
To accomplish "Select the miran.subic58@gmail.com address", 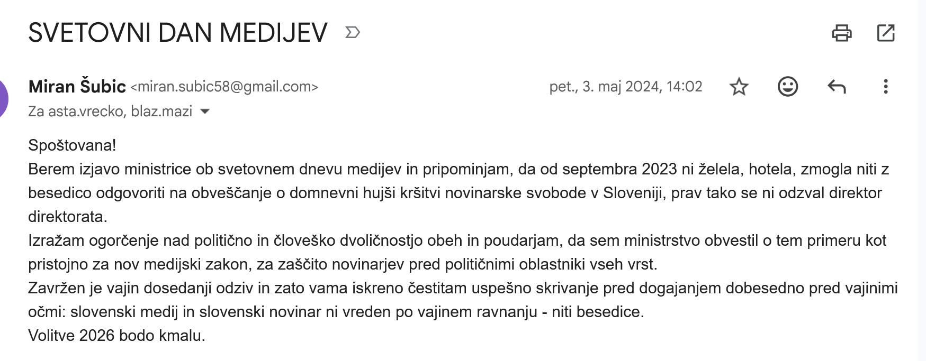I will point(224,87).
